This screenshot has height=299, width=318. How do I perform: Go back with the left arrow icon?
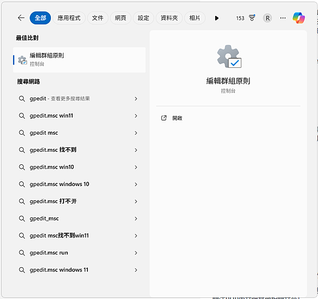[21, 18]
